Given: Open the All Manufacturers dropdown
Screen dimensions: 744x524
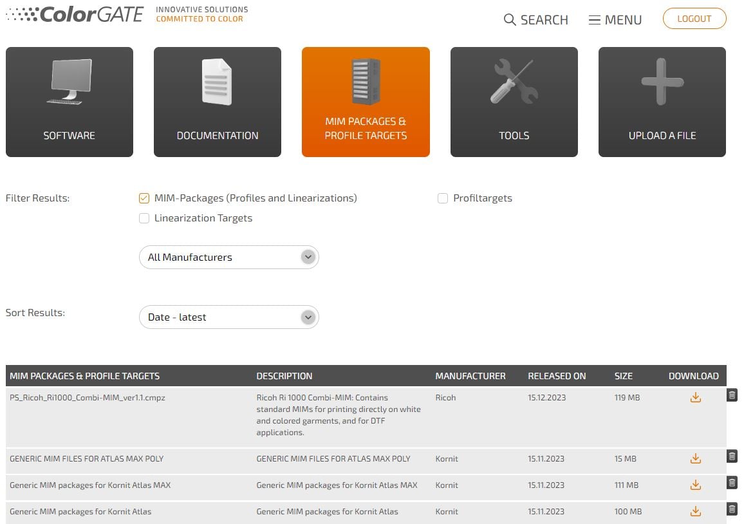Looking at the screenshot, I should [228, 257].
